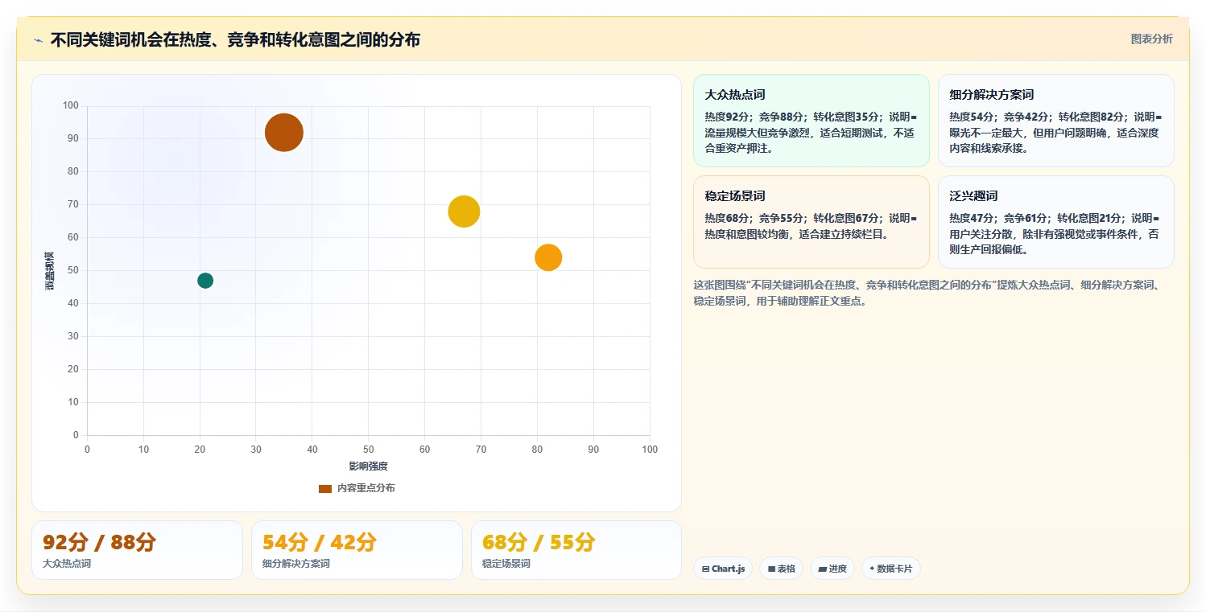Viewport: 1206px width, 612px height.
Task: Click the 大众热点词 label under 92分 / 88分
Action: (x=67, y=564)
